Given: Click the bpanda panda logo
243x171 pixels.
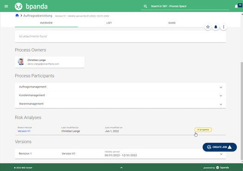Looking at the screenshot, I should tap(19, 6).
